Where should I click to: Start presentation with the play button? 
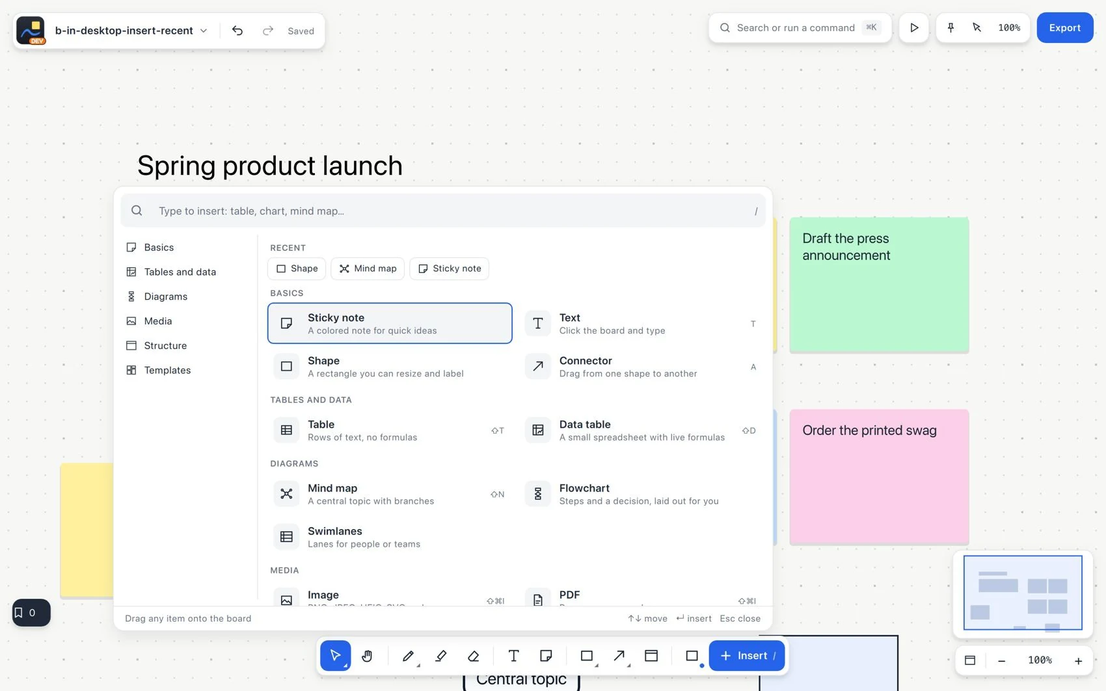914,28
